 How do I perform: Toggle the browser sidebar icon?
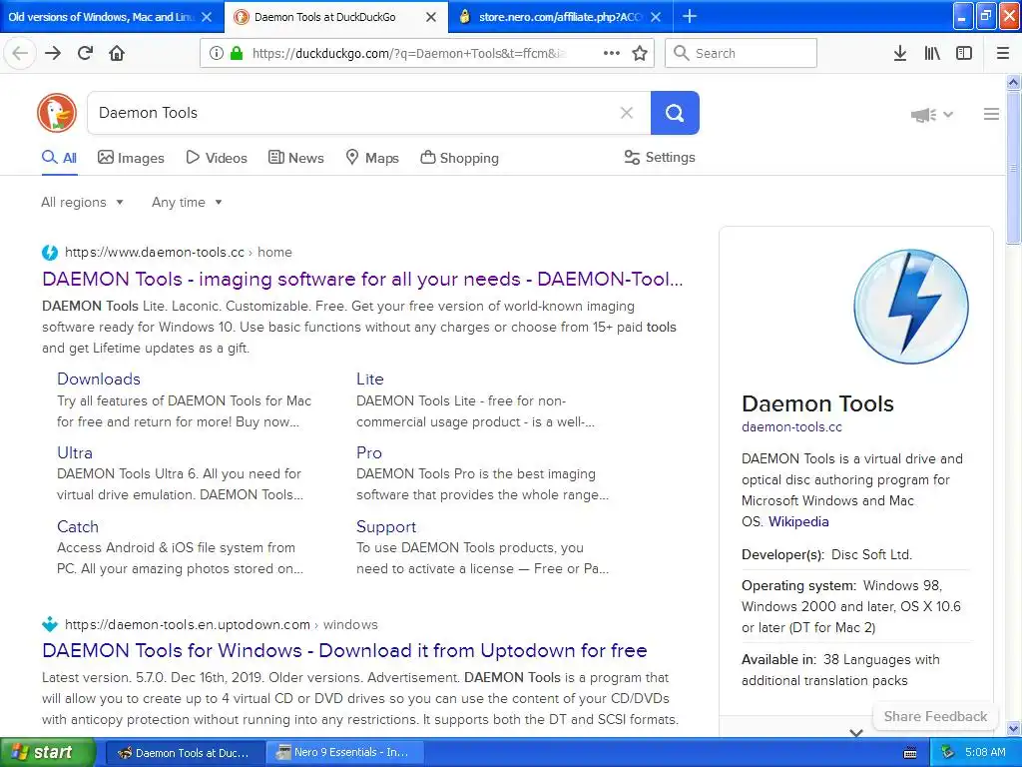point(964,53)
